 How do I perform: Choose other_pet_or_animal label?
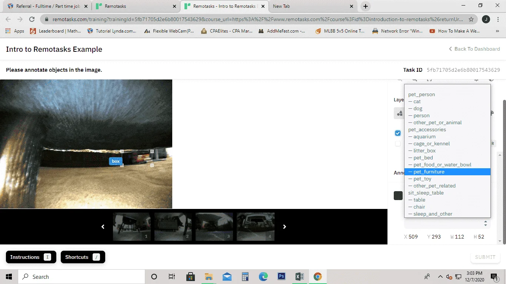tap(447, 123)
